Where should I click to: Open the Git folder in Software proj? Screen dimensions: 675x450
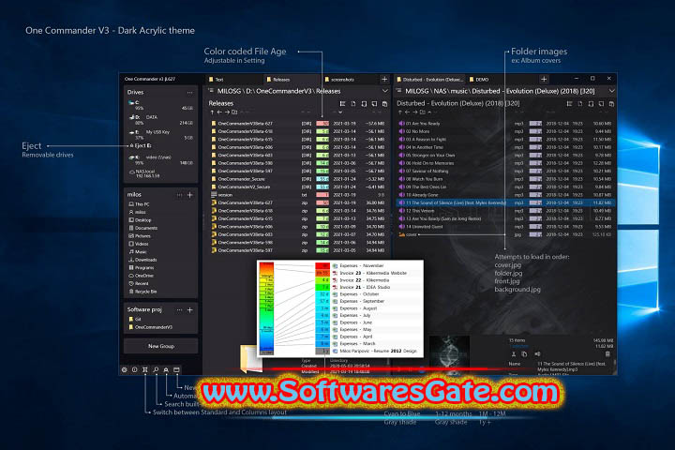click(135, 319)
